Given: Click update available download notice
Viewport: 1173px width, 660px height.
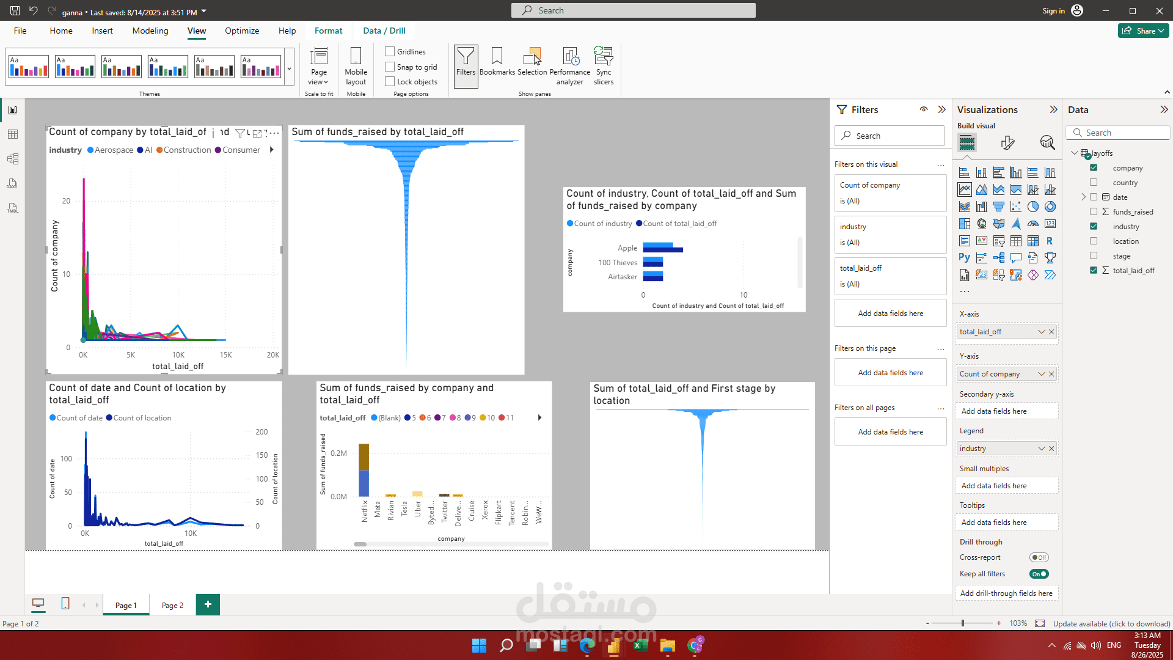Looking at the screenshot, I should coord(1111,623).
